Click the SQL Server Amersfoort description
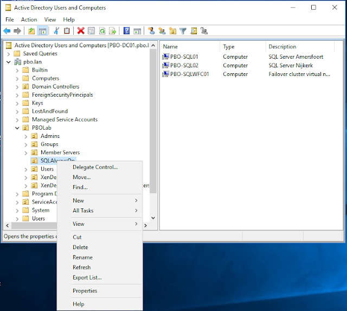The height and width of the screenshot is (311, 347). [295, 56]
